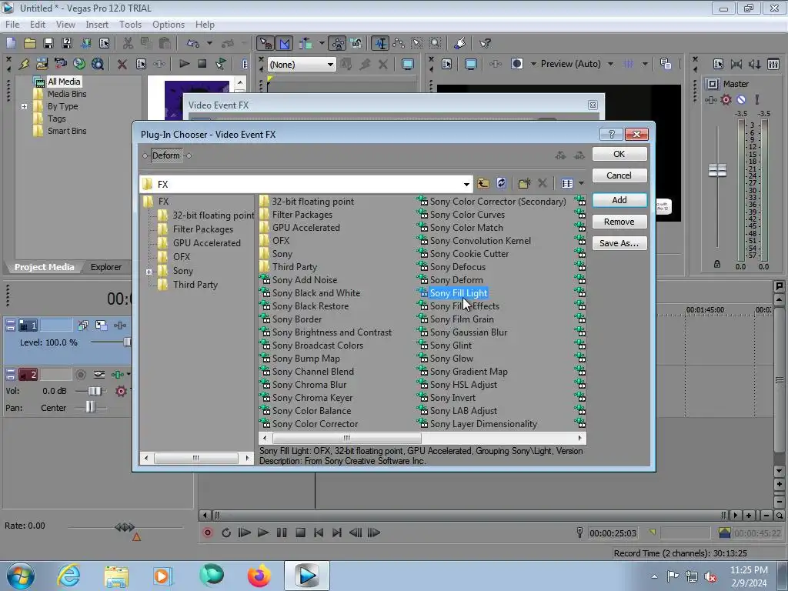Click the Save As... button
The height and width of the screenshot is (591, 788).
point(619,243)
